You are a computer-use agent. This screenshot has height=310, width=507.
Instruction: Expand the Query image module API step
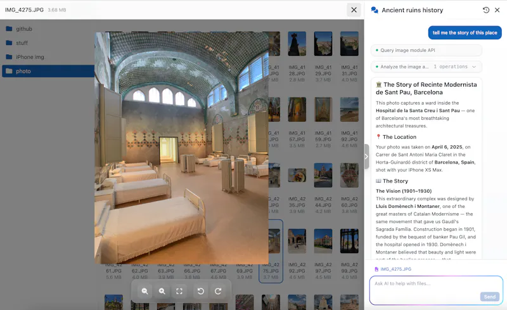pos(427,50)
